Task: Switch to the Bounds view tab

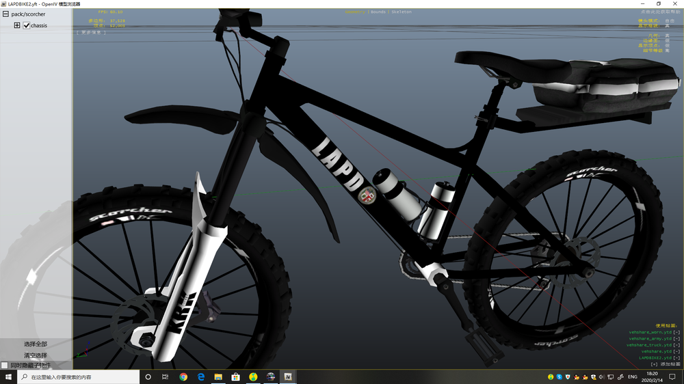Action: [378, 12]
